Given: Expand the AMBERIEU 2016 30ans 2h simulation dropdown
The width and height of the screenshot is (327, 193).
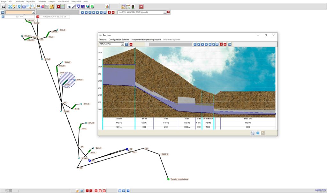Looking at the screenshot, I should click(165, 12).
